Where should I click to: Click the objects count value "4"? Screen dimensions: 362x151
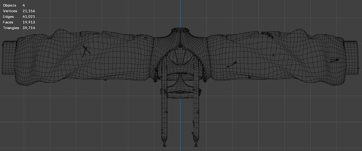24,5
